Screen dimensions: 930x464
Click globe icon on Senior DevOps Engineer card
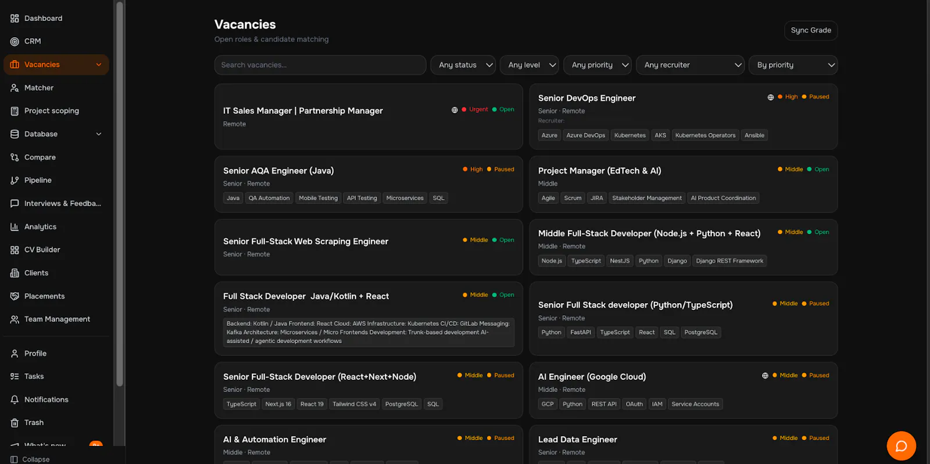(x=771, y=98)
